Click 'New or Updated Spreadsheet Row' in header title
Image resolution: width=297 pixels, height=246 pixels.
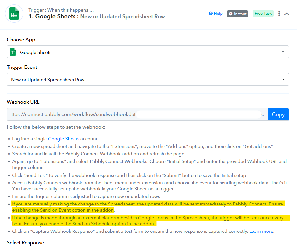(123, 17)
